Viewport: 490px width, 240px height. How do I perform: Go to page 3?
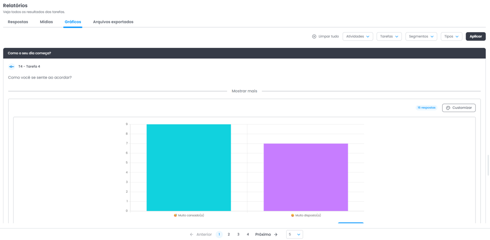[x=238, y=234]
